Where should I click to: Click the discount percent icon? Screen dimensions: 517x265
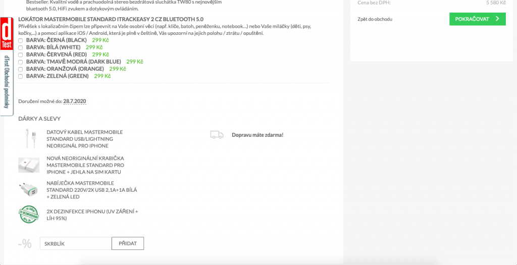[25, 244]
